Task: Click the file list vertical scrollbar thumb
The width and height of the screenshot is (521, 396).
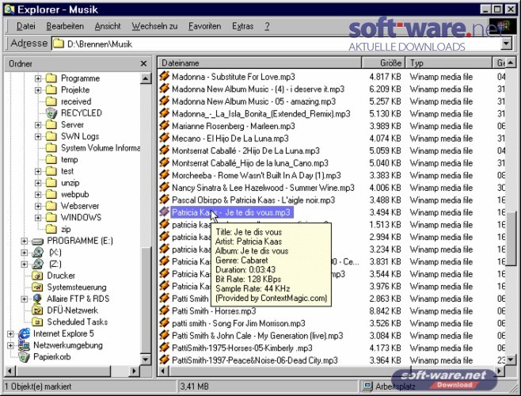Action: coord(511,238)
